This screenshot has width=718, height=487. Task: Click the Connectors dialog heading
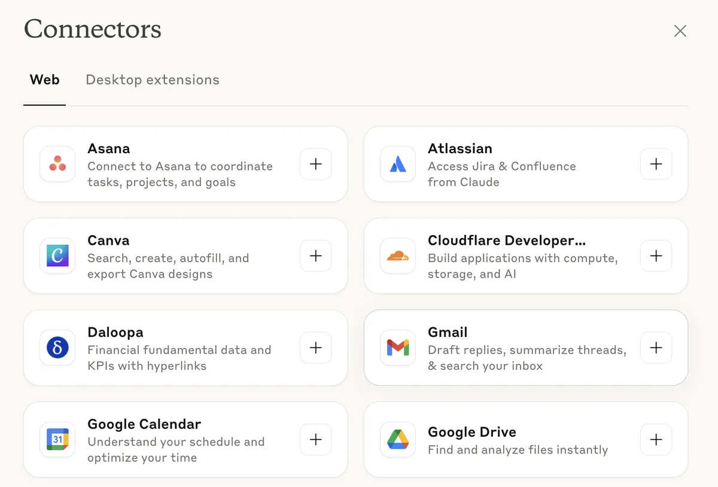tap(93, 29)
